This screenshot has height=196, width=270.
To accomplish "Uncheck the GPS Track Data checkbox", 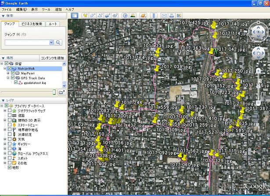I will [x=13, y=78].
